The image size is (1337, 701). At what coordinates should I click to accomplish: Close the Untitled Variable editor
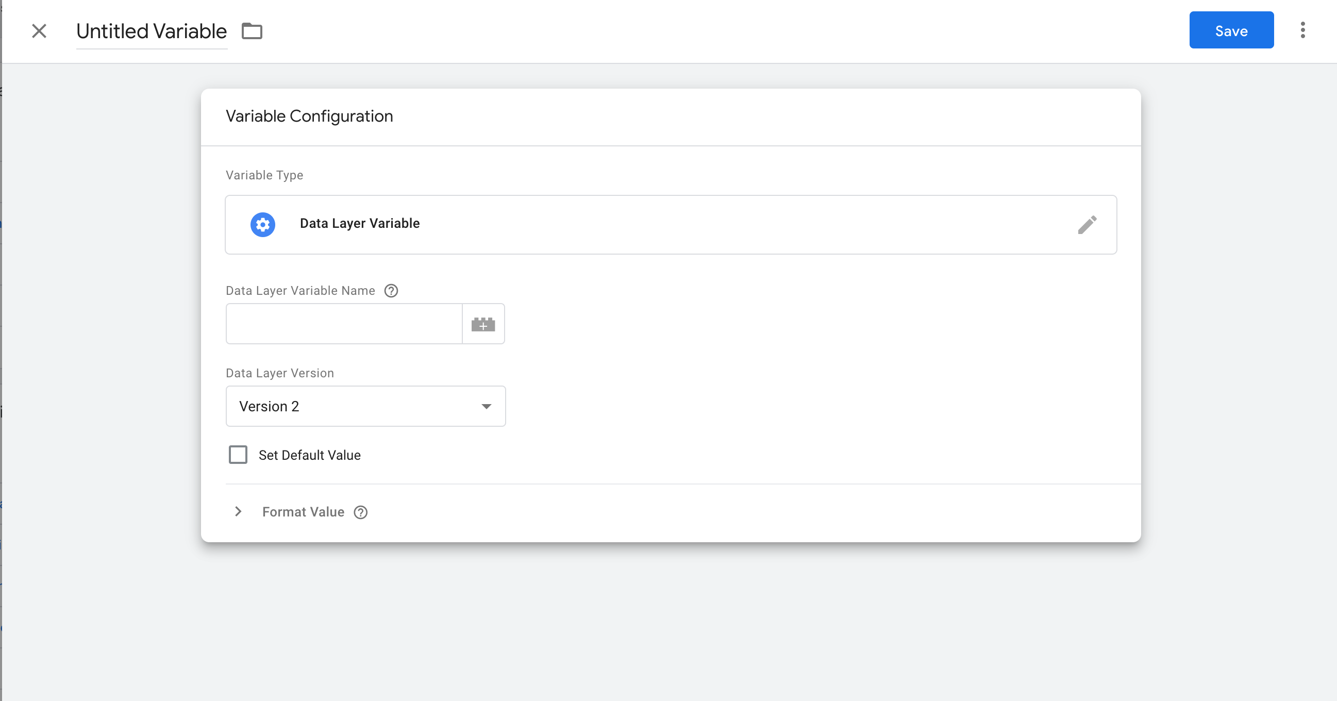click(39, 31)
